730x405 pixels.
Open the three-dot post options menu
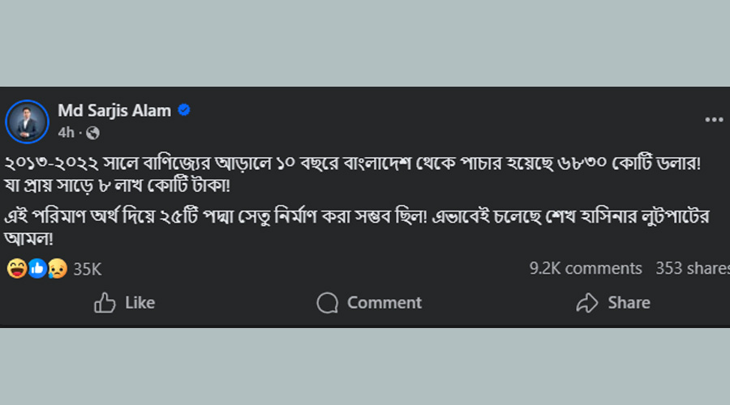[714, 120]
